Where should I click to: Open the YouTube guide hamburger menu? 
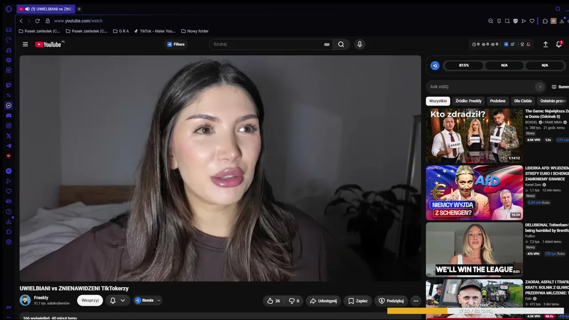pyautogui.click(x=25, y=44)
